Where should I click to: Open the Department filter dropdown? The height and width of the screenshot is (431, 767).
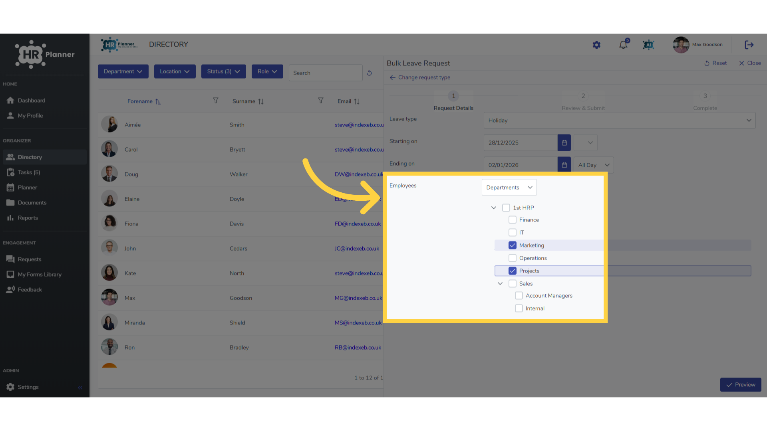123,71
